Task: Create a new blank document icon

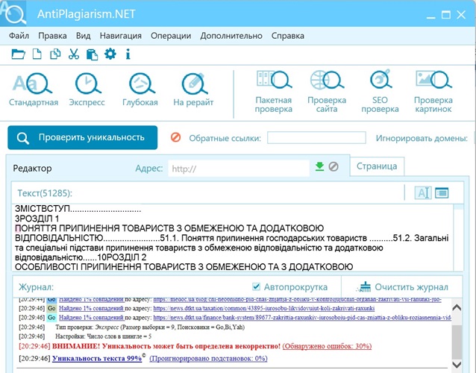Action: coord(37,54)
